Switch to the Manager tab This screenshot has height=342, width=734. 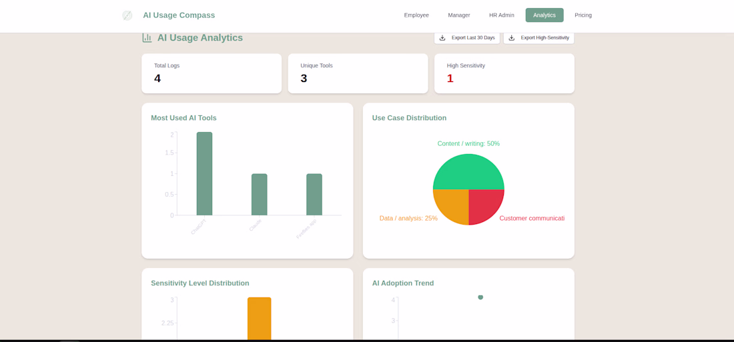[x=459, y=15]
